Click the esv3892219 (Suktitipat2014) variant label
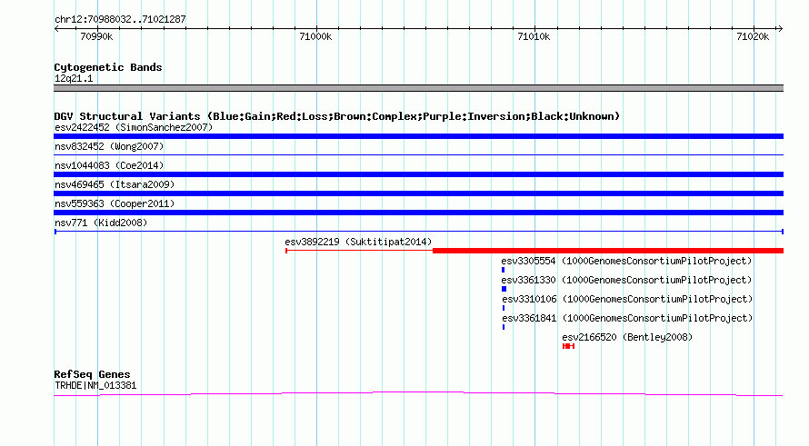The image size is (809, 446). 358,242
